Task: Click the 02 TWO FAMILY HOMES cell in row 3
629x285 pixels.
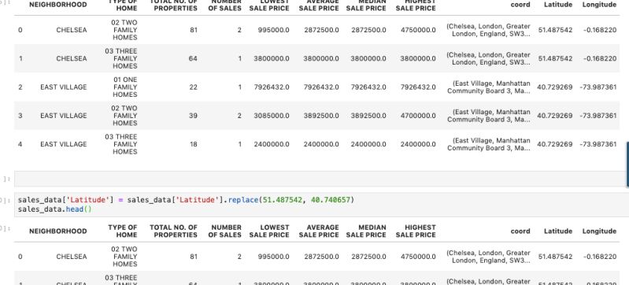Action: coord(124,116)
